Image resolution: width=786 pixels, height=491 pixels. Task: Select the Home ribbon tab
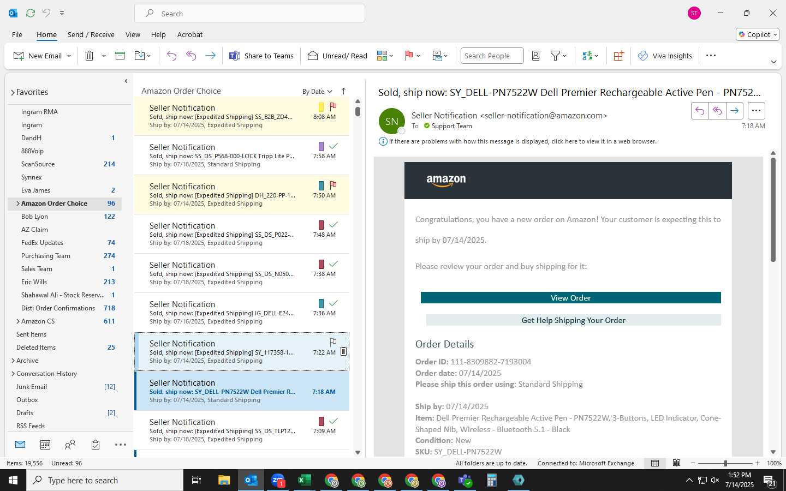pos(47,34)
